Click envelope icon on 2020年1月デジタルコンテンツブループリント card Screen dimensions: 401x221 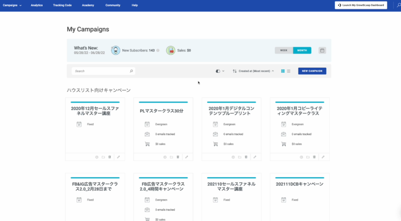coord(215,134)
